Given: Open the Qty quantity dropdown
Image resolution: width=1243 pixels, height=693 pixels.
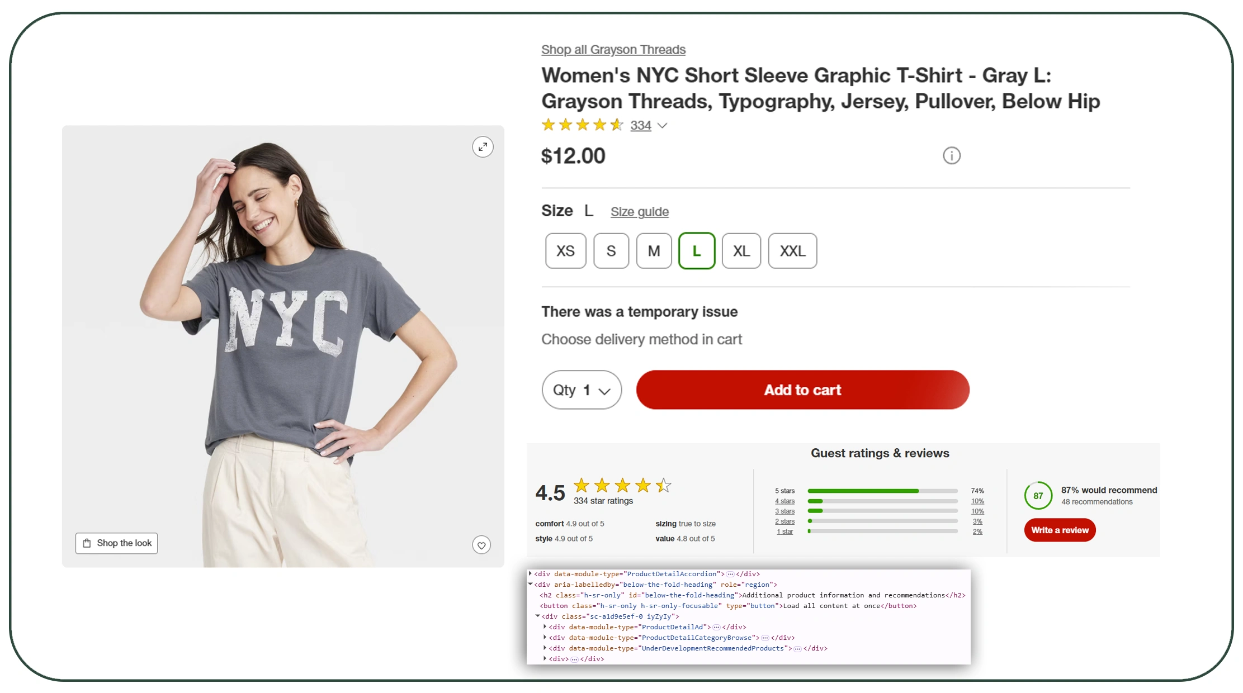Looking at the screenshot, I should click(582, 390).
